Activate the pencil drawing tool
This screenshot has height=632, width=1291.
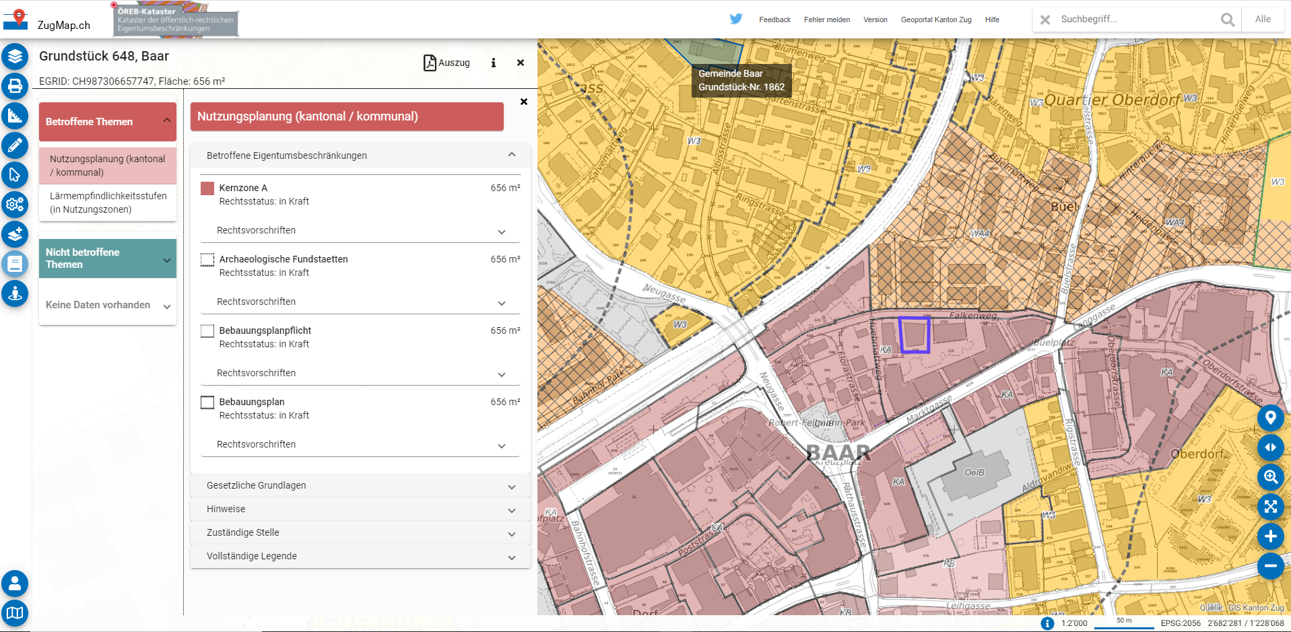point(15,145)
